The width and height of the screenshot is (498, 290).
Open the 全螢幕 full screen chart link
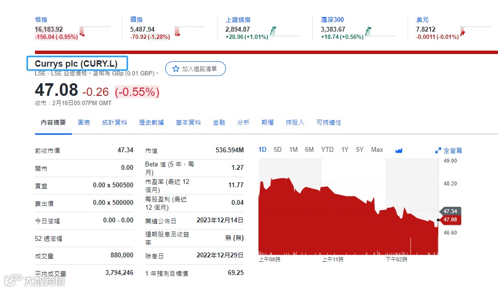pyautogui.click(x=453, y=150)
